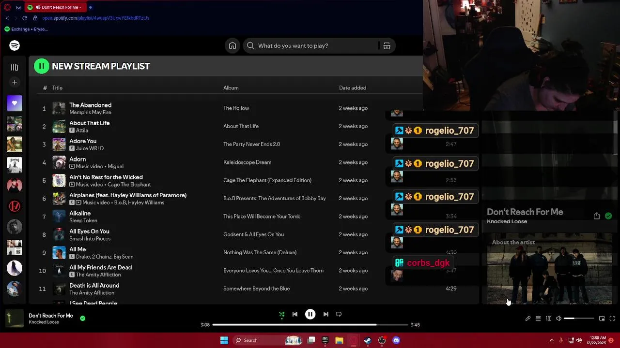Seek on the song progress bar

tap(310, 325)
